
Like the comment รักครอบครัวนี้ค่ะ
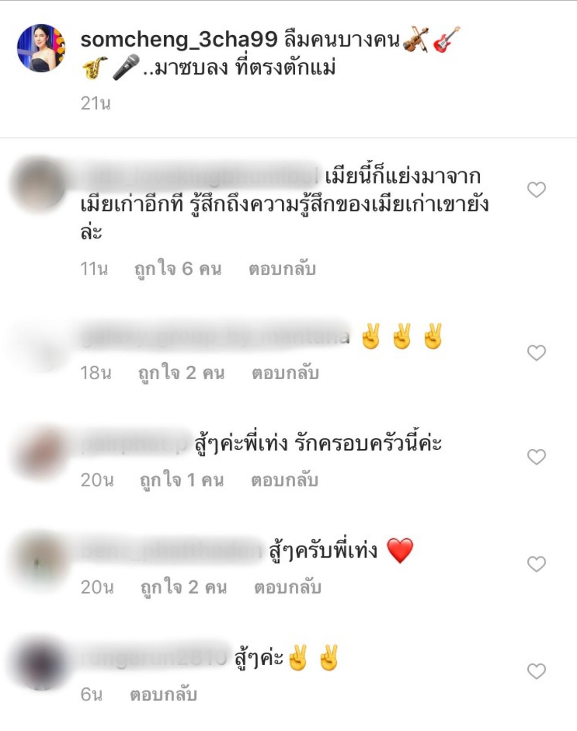point(536,457)
